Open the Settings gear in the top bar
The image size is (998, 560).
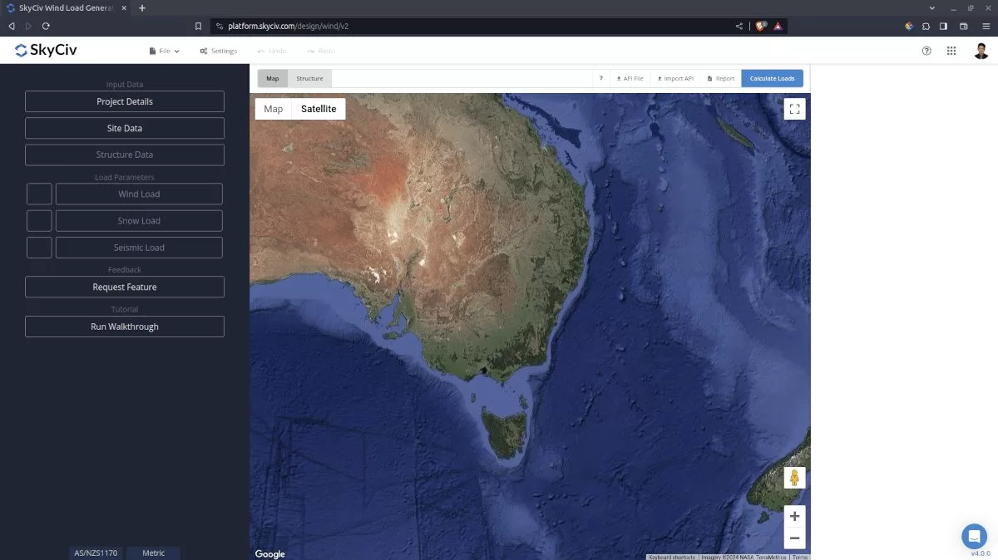click(218, 51)
